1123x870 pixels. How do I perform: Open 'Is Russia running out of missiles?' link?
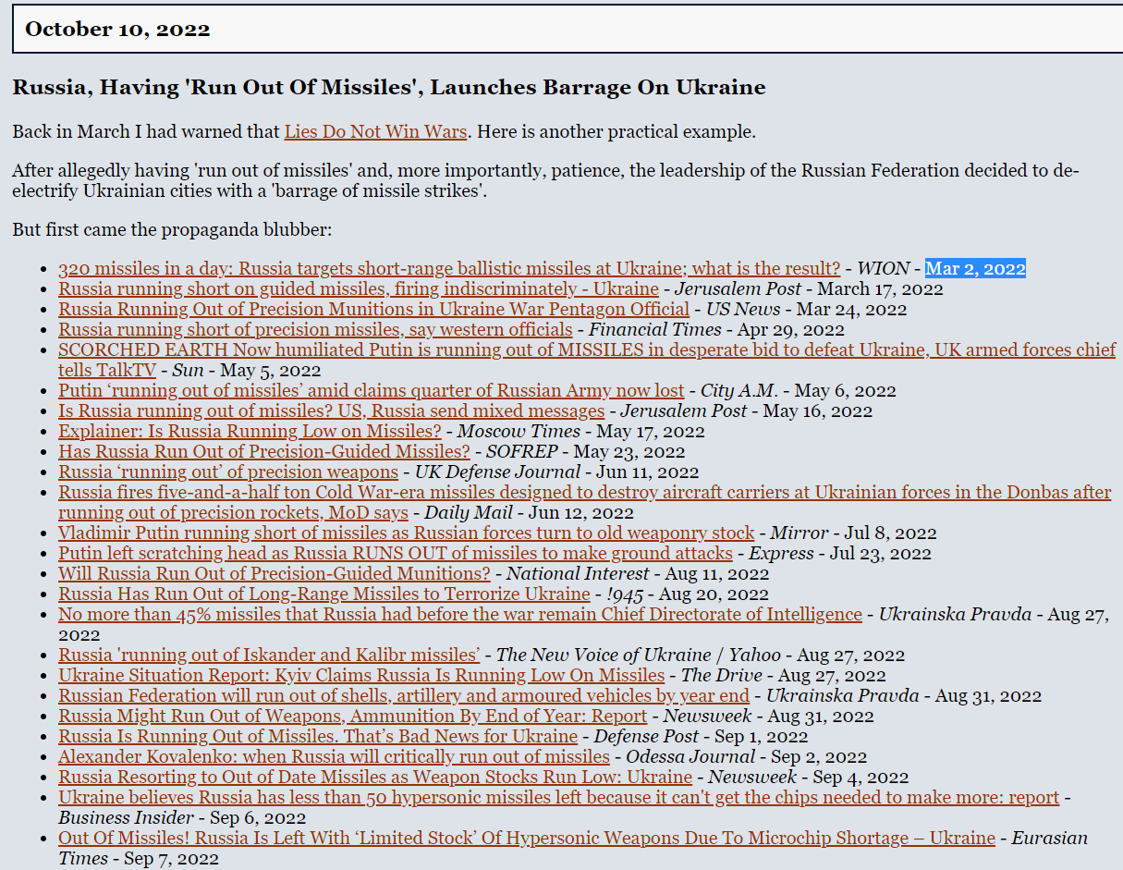pyautogui.click(x=331, y=410)
